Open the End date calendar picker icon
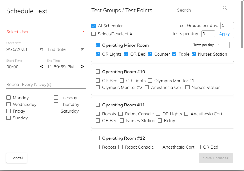This screenshot has height=171, width=244. 83,50
